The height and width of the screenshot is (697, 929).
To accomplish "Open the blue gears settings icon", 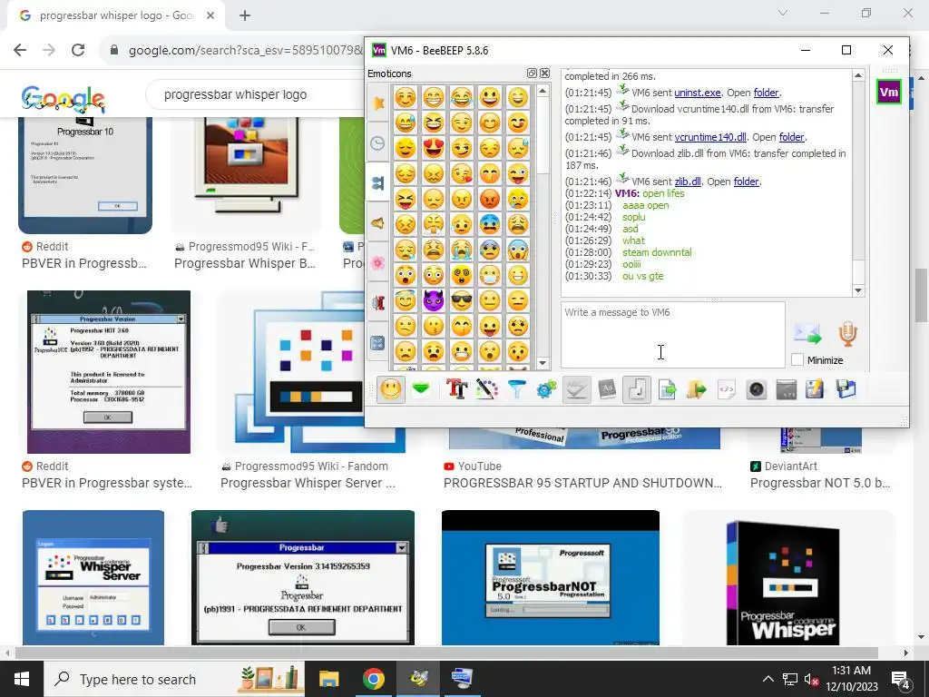I will point(546,390).
